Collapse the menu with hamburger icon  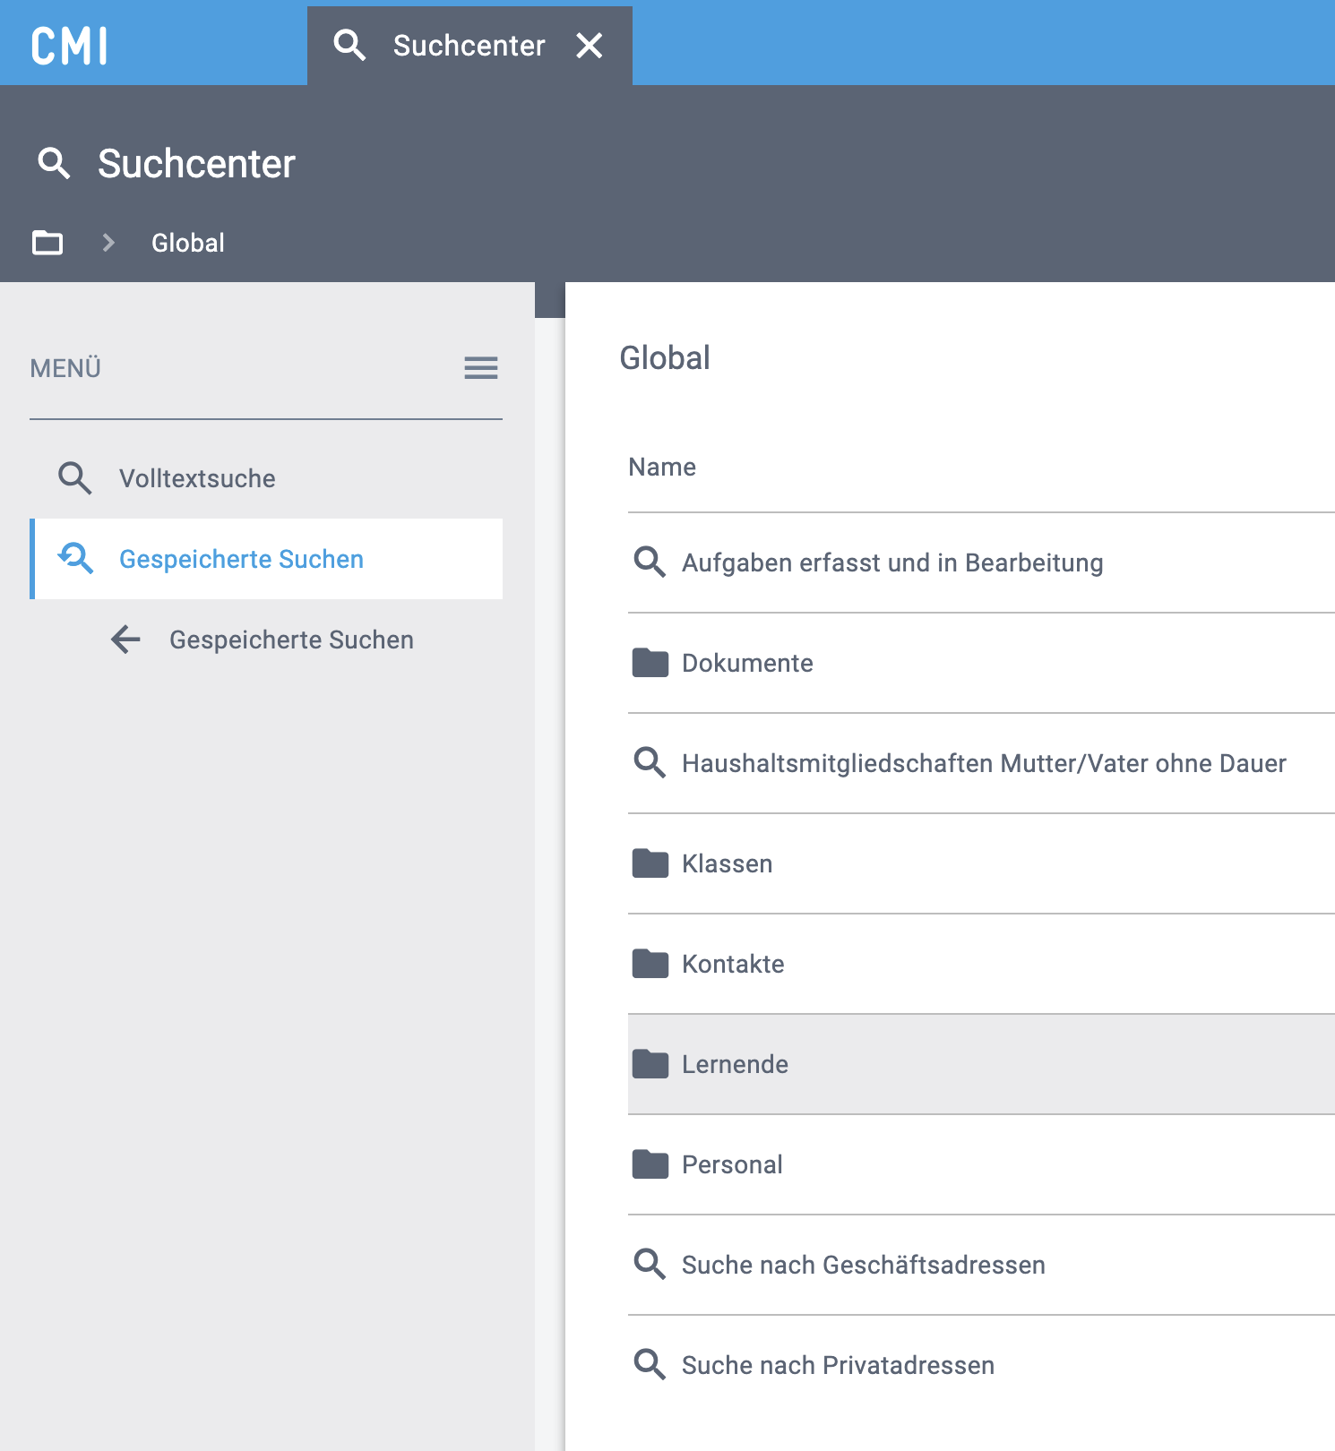(x=480, y=368)
